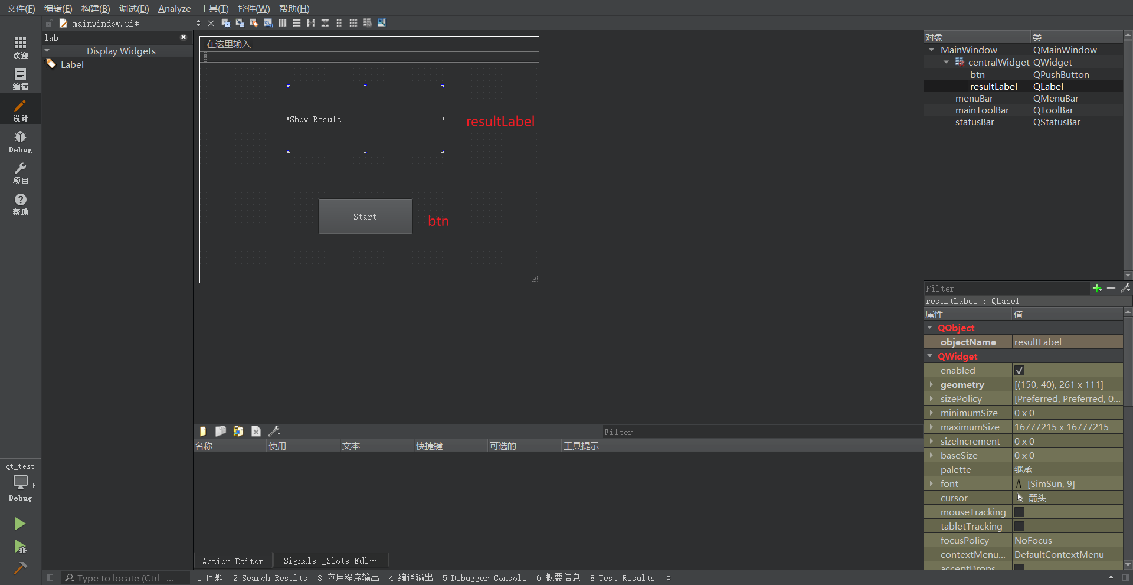
Task: Open the Projects (项目) mode
Action: click(x=20, y=173)
